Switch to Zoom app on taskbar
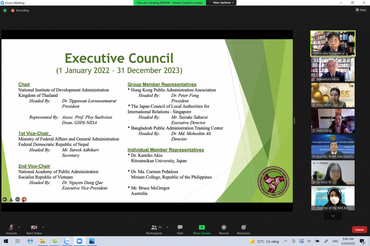 point(79,241)
